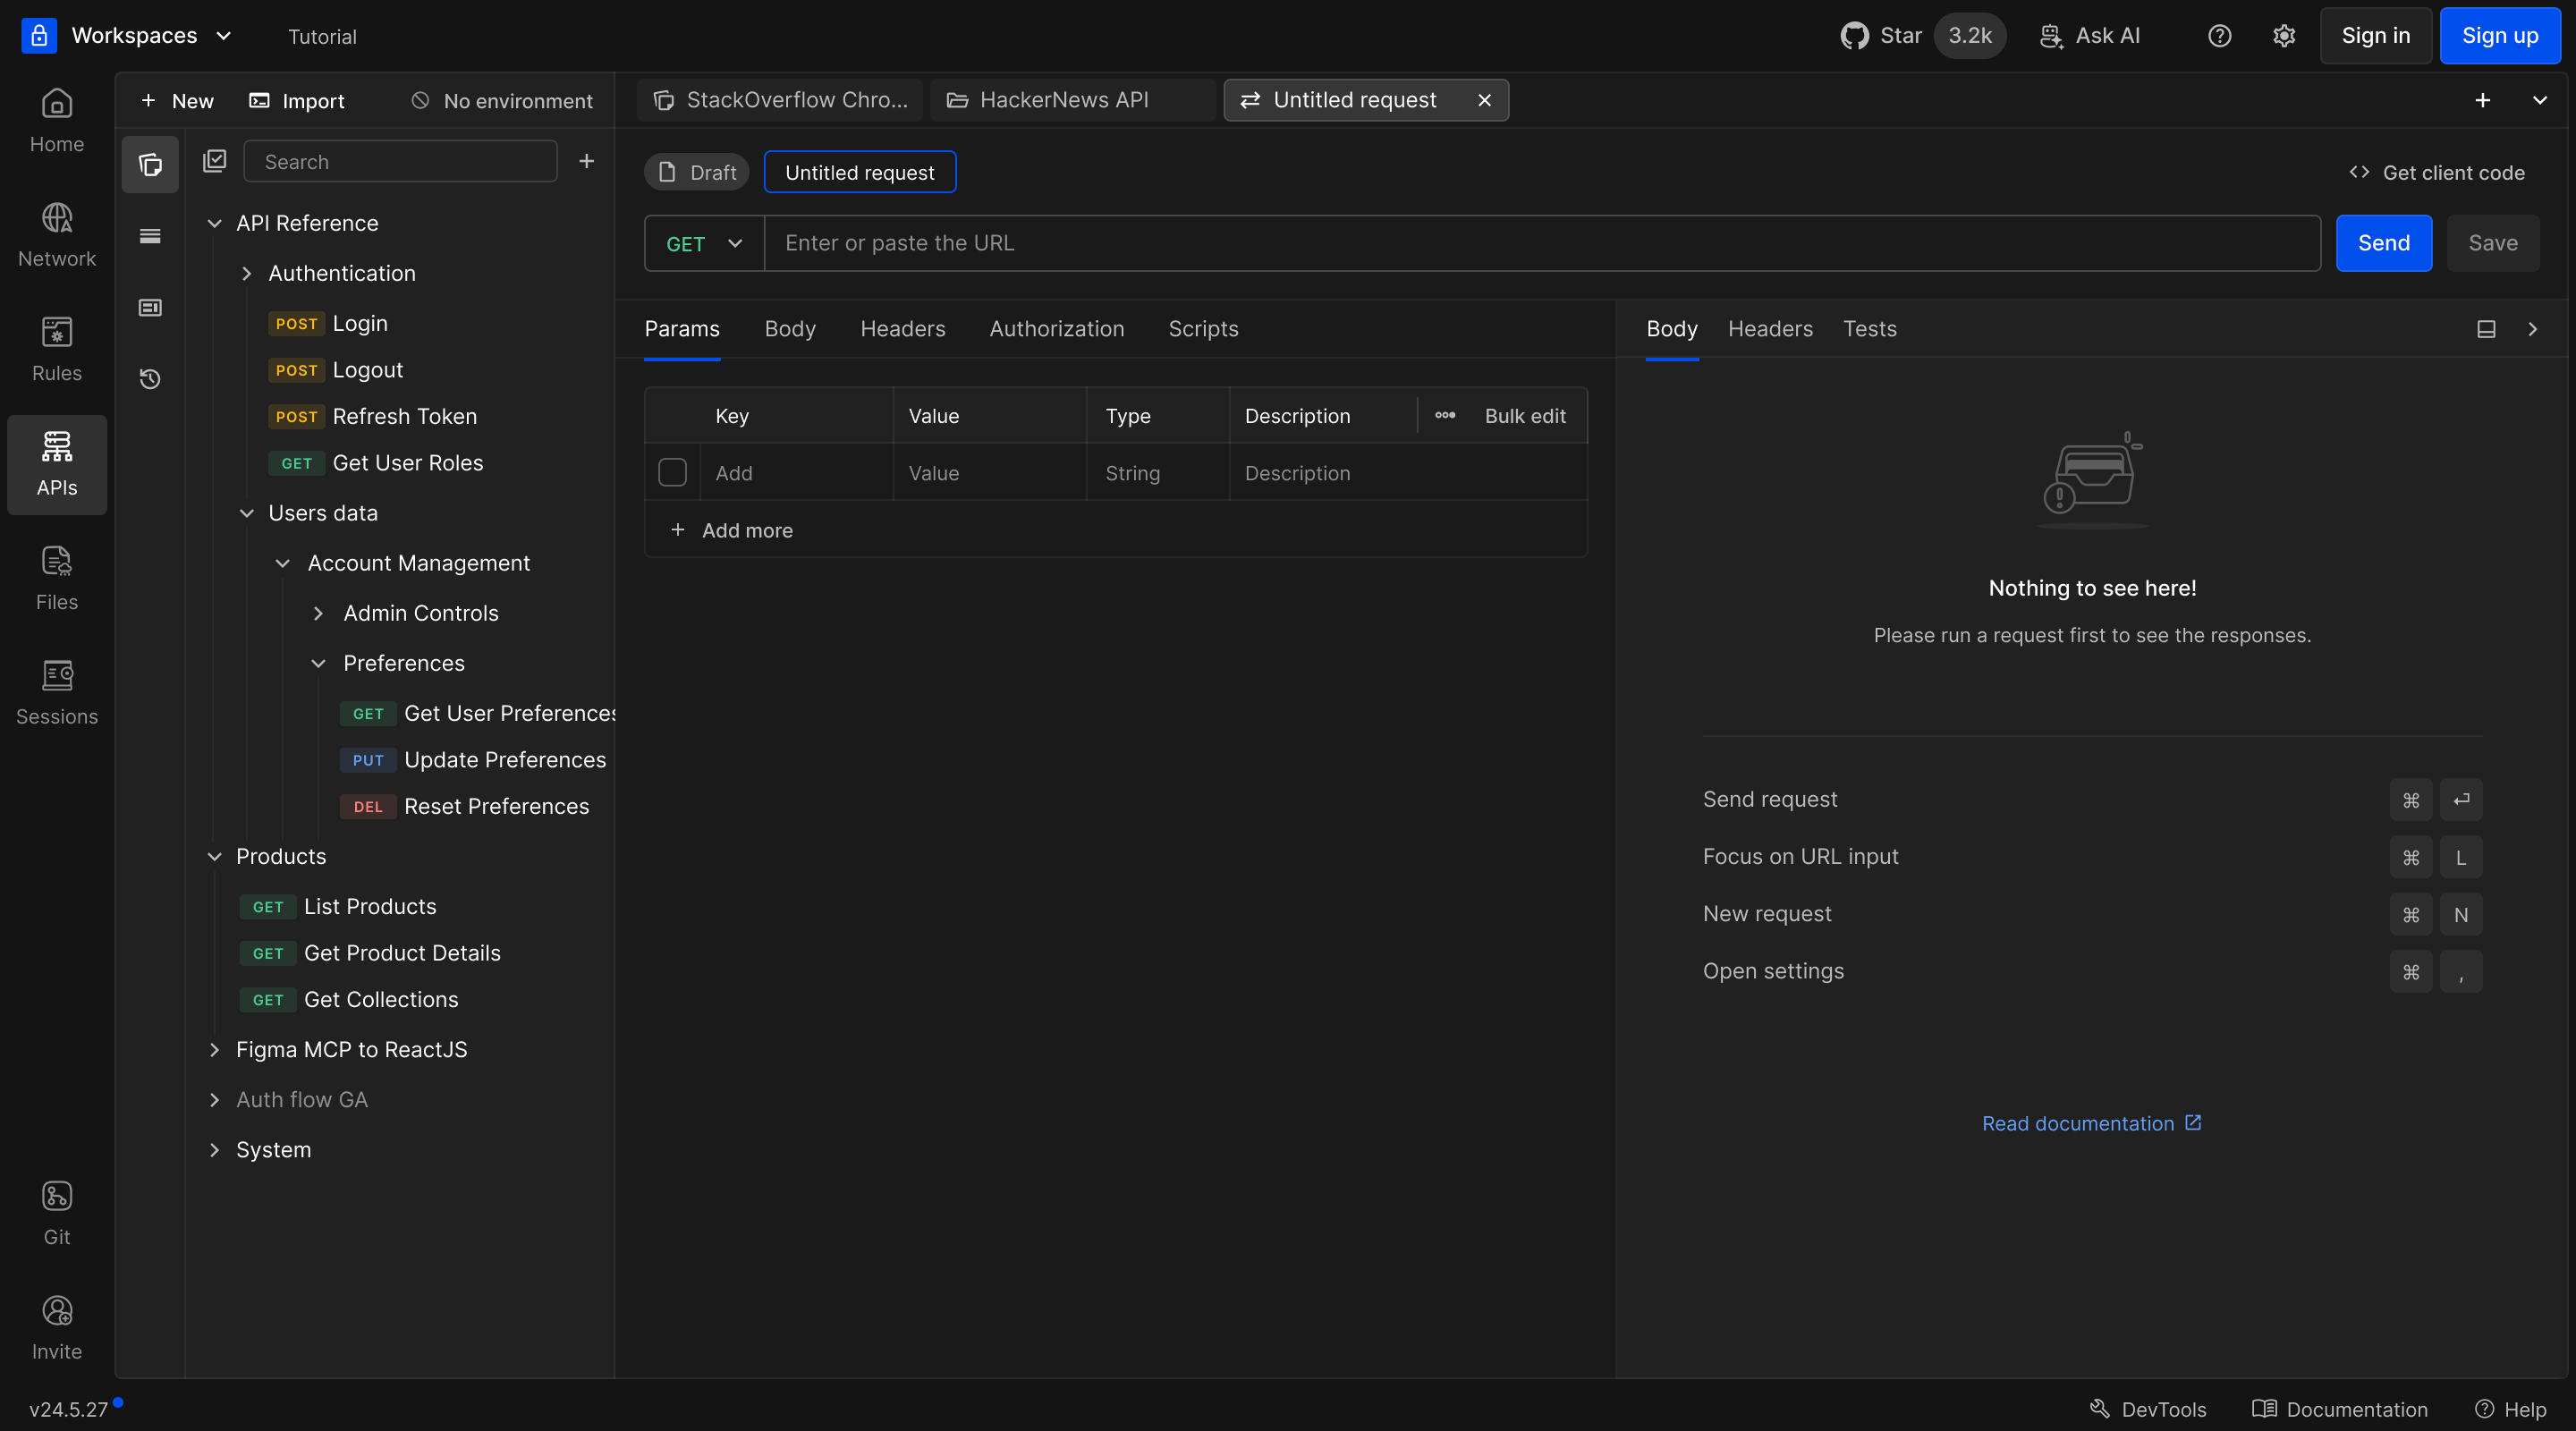Image resolution: width=2576 pixels, height=1431 pixels.
Task: Open the APIs sidebar section
Action: [57, 464]
